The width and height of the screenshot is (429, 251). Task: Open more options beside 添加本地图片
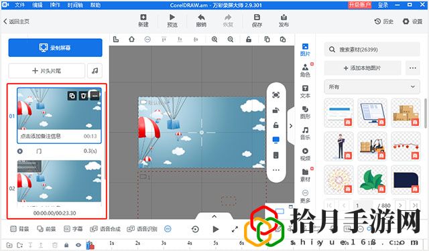click(x=413, y=68)
